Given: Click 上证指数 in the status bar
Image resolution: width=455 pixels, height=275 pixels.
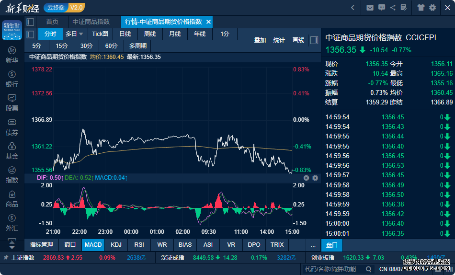Looking at the screenshot, I should [x=23, y=258].
